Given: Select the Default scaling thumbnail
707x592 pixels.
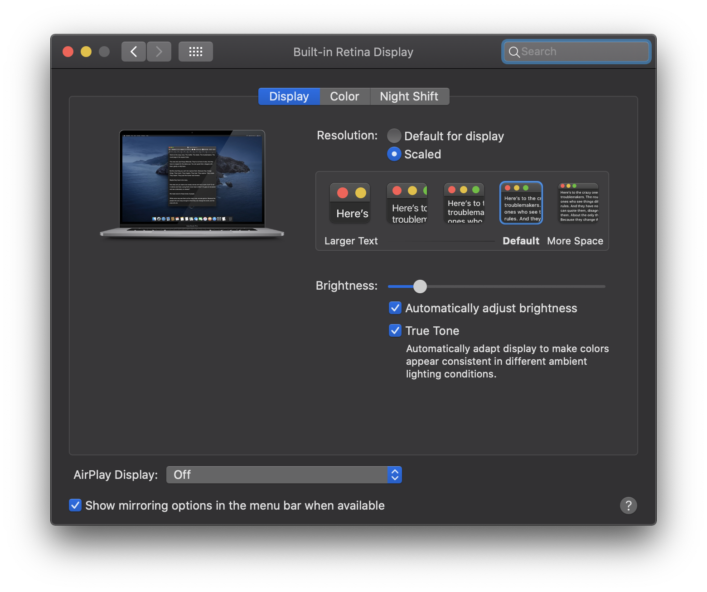Looking at the screenshot, I should click(521, 203).
